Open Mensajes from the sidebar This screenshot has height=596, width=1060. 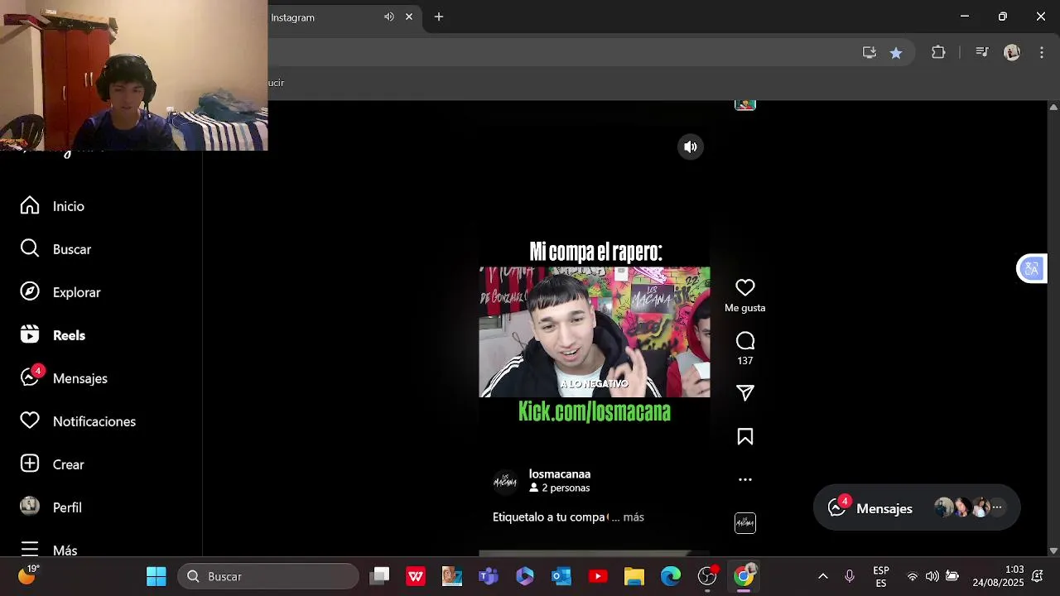pyautogui.click(x=64, y=378)
